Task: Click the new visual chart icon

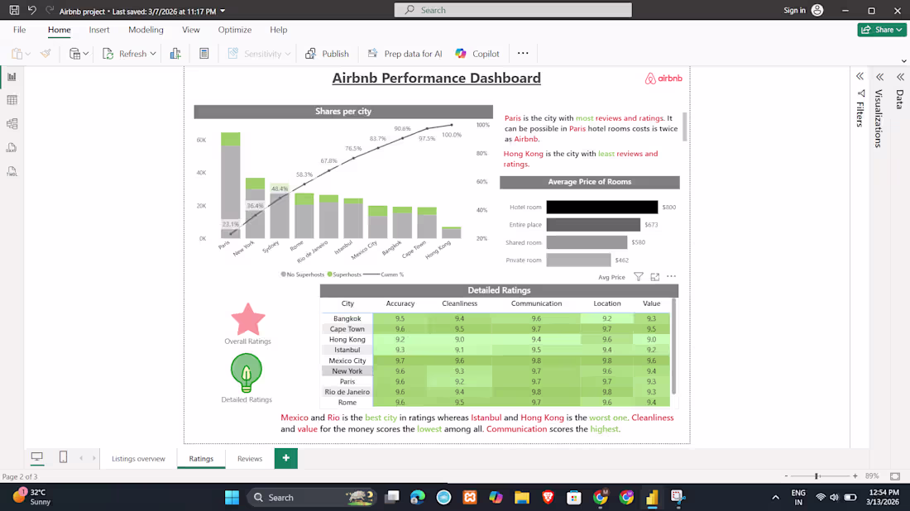Action: (175, 54)
